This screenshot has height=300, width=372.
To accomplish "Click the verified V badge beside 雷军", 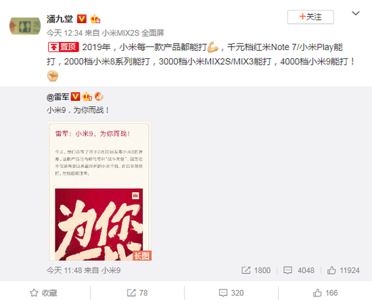I will coord(76,96).
